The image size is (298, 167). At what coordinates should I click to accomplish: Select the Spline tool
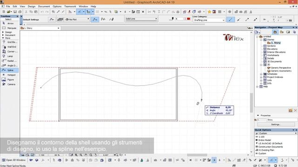click(9, 70)
